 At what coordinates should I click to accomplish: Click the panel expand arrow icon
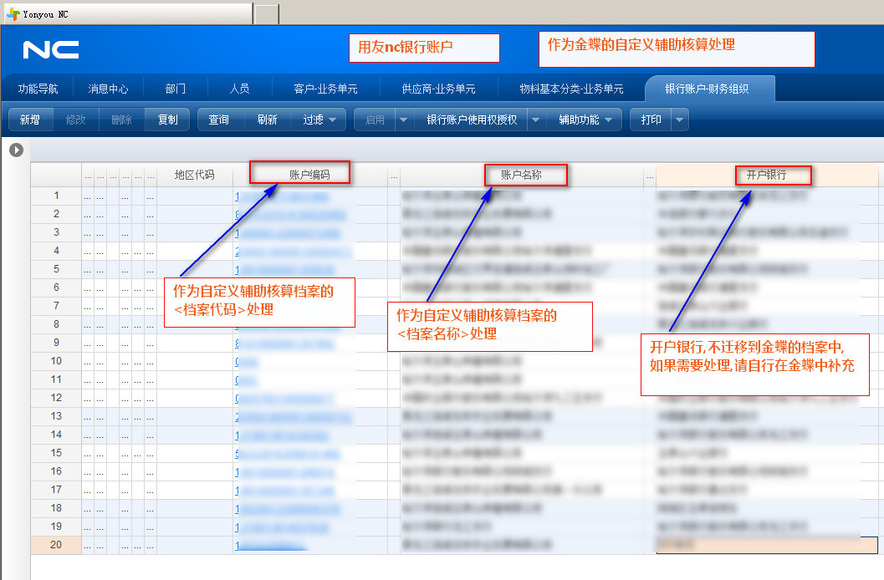(16, 150)
